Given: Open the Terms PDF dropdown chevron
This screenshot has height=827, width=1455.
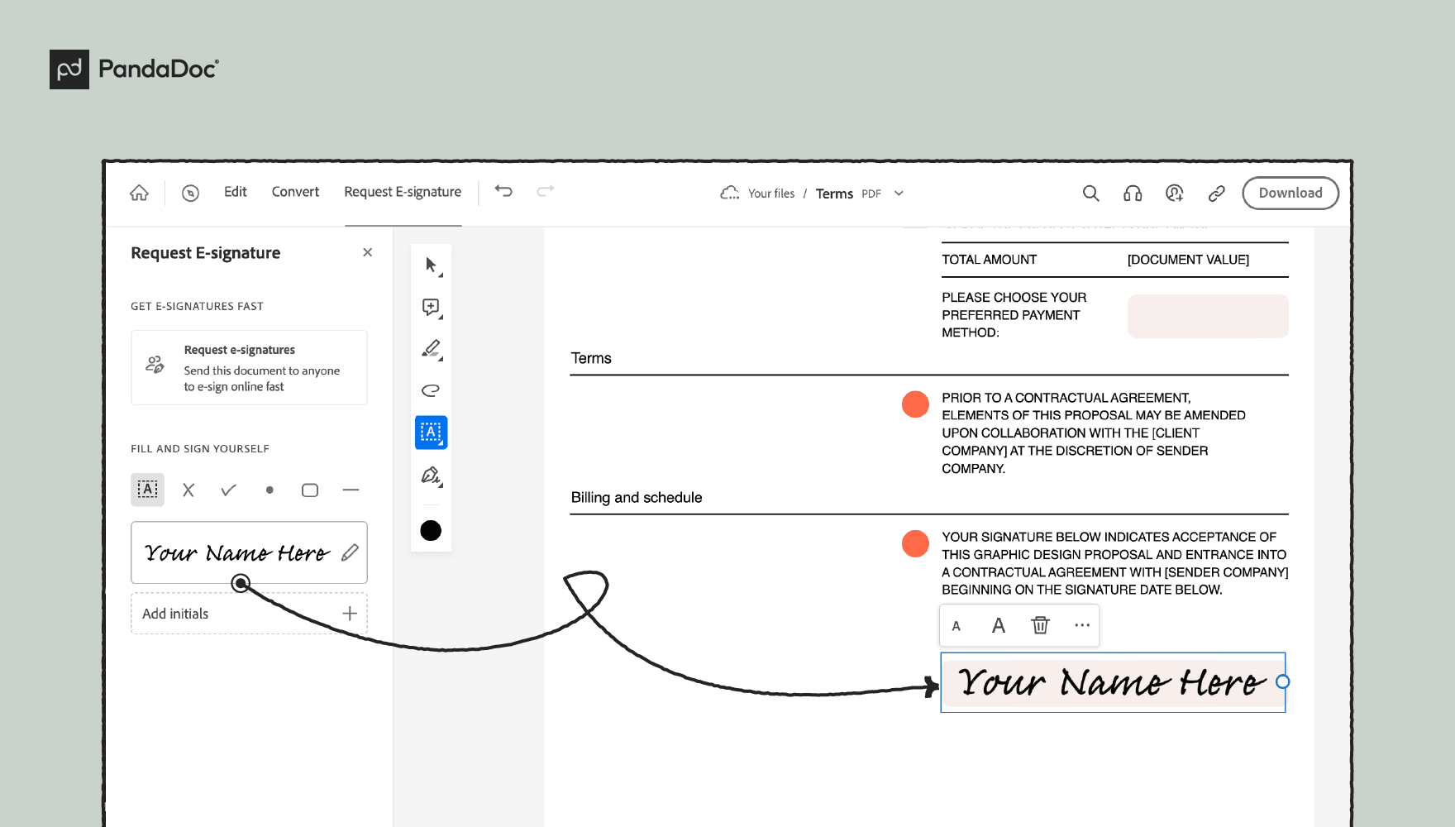Looking at the screenshot, I should point(899,193).
